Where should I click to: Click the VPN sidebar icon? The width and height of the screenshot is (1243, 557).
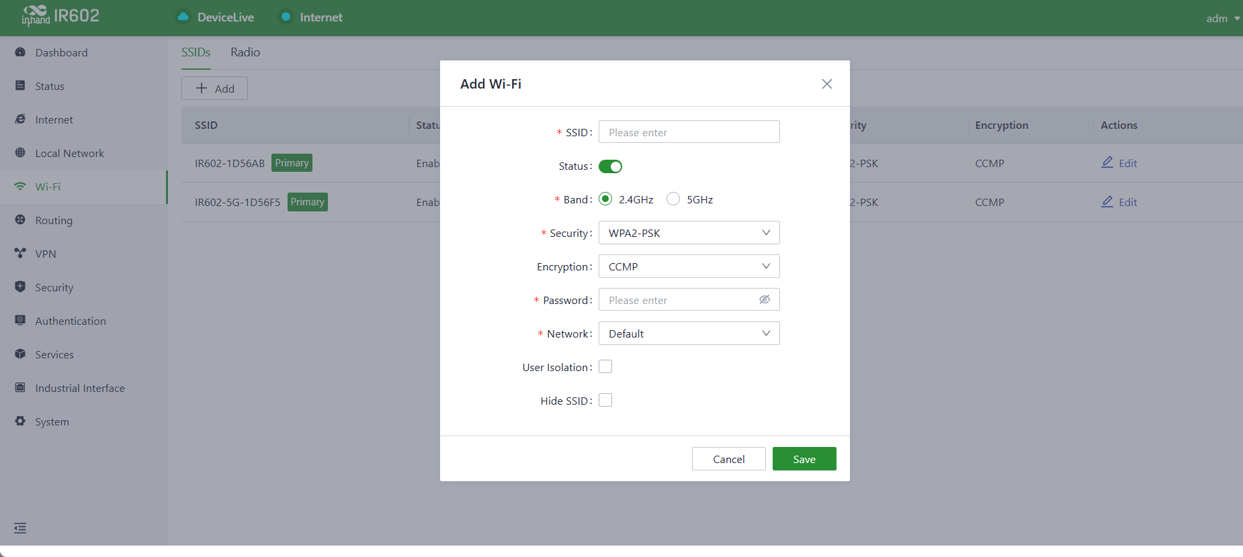pos(20,254)
